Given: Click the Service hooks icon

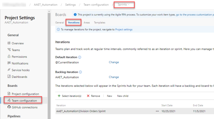Looking at the screenshot, I should (x=9, y=70).
